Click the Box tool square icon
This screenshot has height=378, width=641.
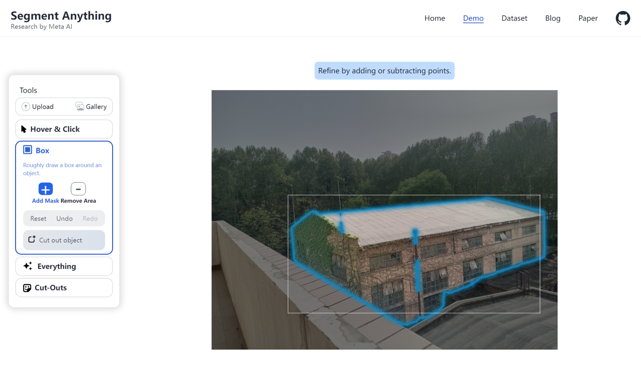click(x=27, y=150)
